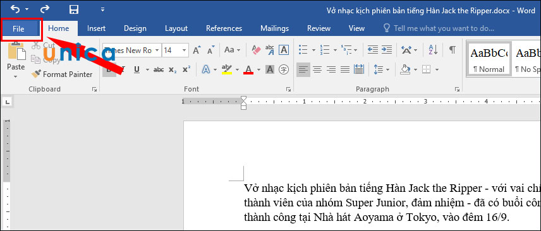Open the View tab

[x=356, y=28]
